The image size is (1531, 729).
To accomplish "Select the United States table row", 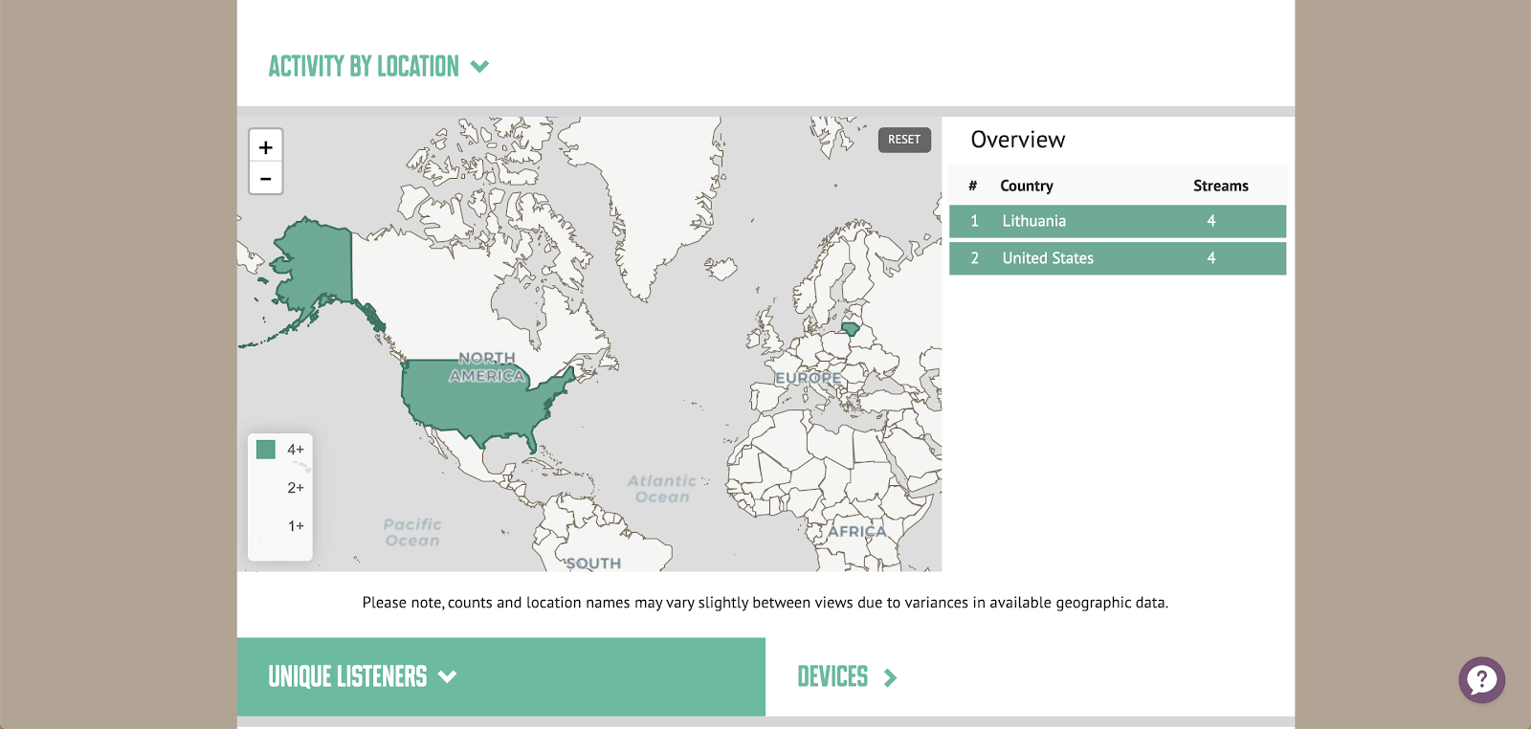I will click(1117, 258).
